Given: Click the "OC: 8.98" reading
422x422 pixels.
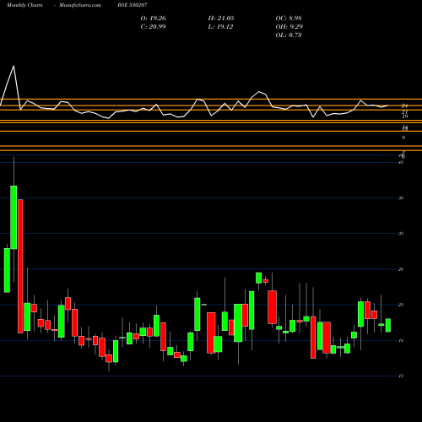Looking at the screenshot, I should point(289,19).
